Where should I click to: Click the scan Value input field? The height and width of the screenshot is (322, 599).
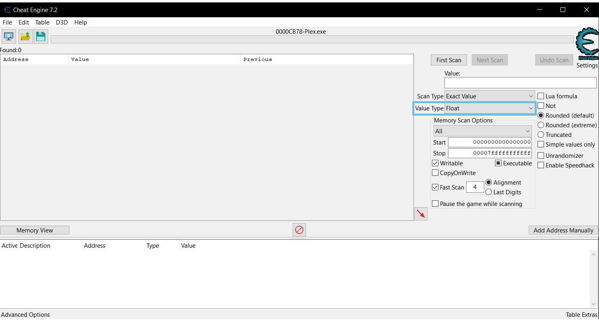coord(520,83)
